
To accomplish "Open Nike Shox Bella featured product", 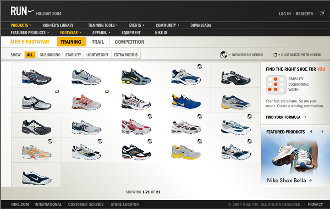I will pos(289,181).
